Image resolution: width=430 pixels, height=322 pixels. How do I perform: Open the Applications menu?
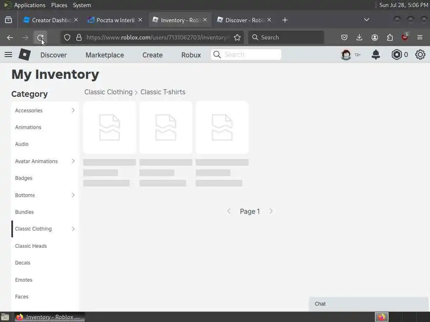[x=30, y=5]
